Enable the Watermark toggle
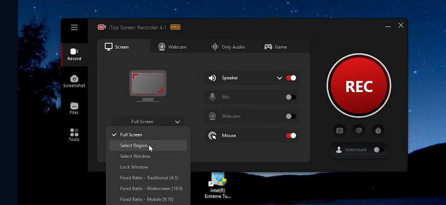Image resolution: width=446 pixels, height=205 pixels. tap(379, 150)
